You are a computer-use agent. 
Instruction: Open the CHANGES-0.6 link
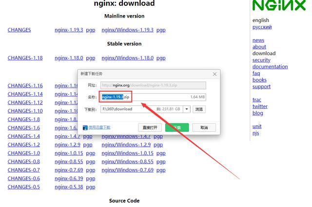coord(24,179)
